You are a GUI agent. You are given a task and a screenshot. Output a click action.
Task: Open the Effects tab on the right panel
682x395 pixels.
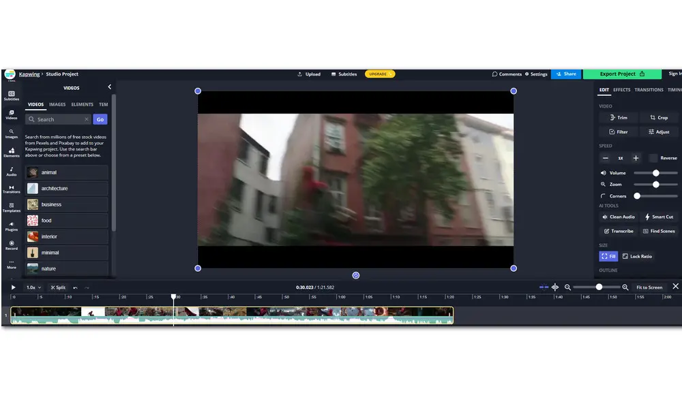tap(621, 89)
